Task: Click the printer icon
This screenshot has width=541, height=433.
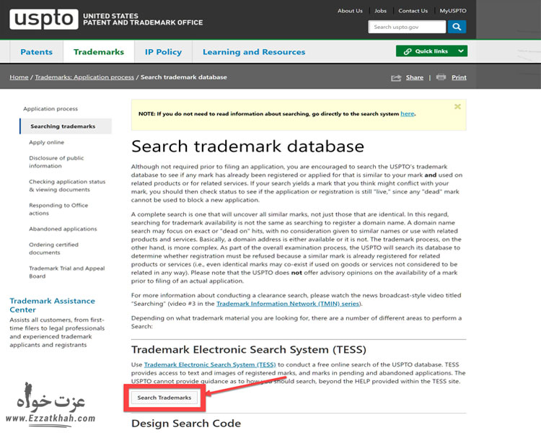Action: click(x=441, y=77)
